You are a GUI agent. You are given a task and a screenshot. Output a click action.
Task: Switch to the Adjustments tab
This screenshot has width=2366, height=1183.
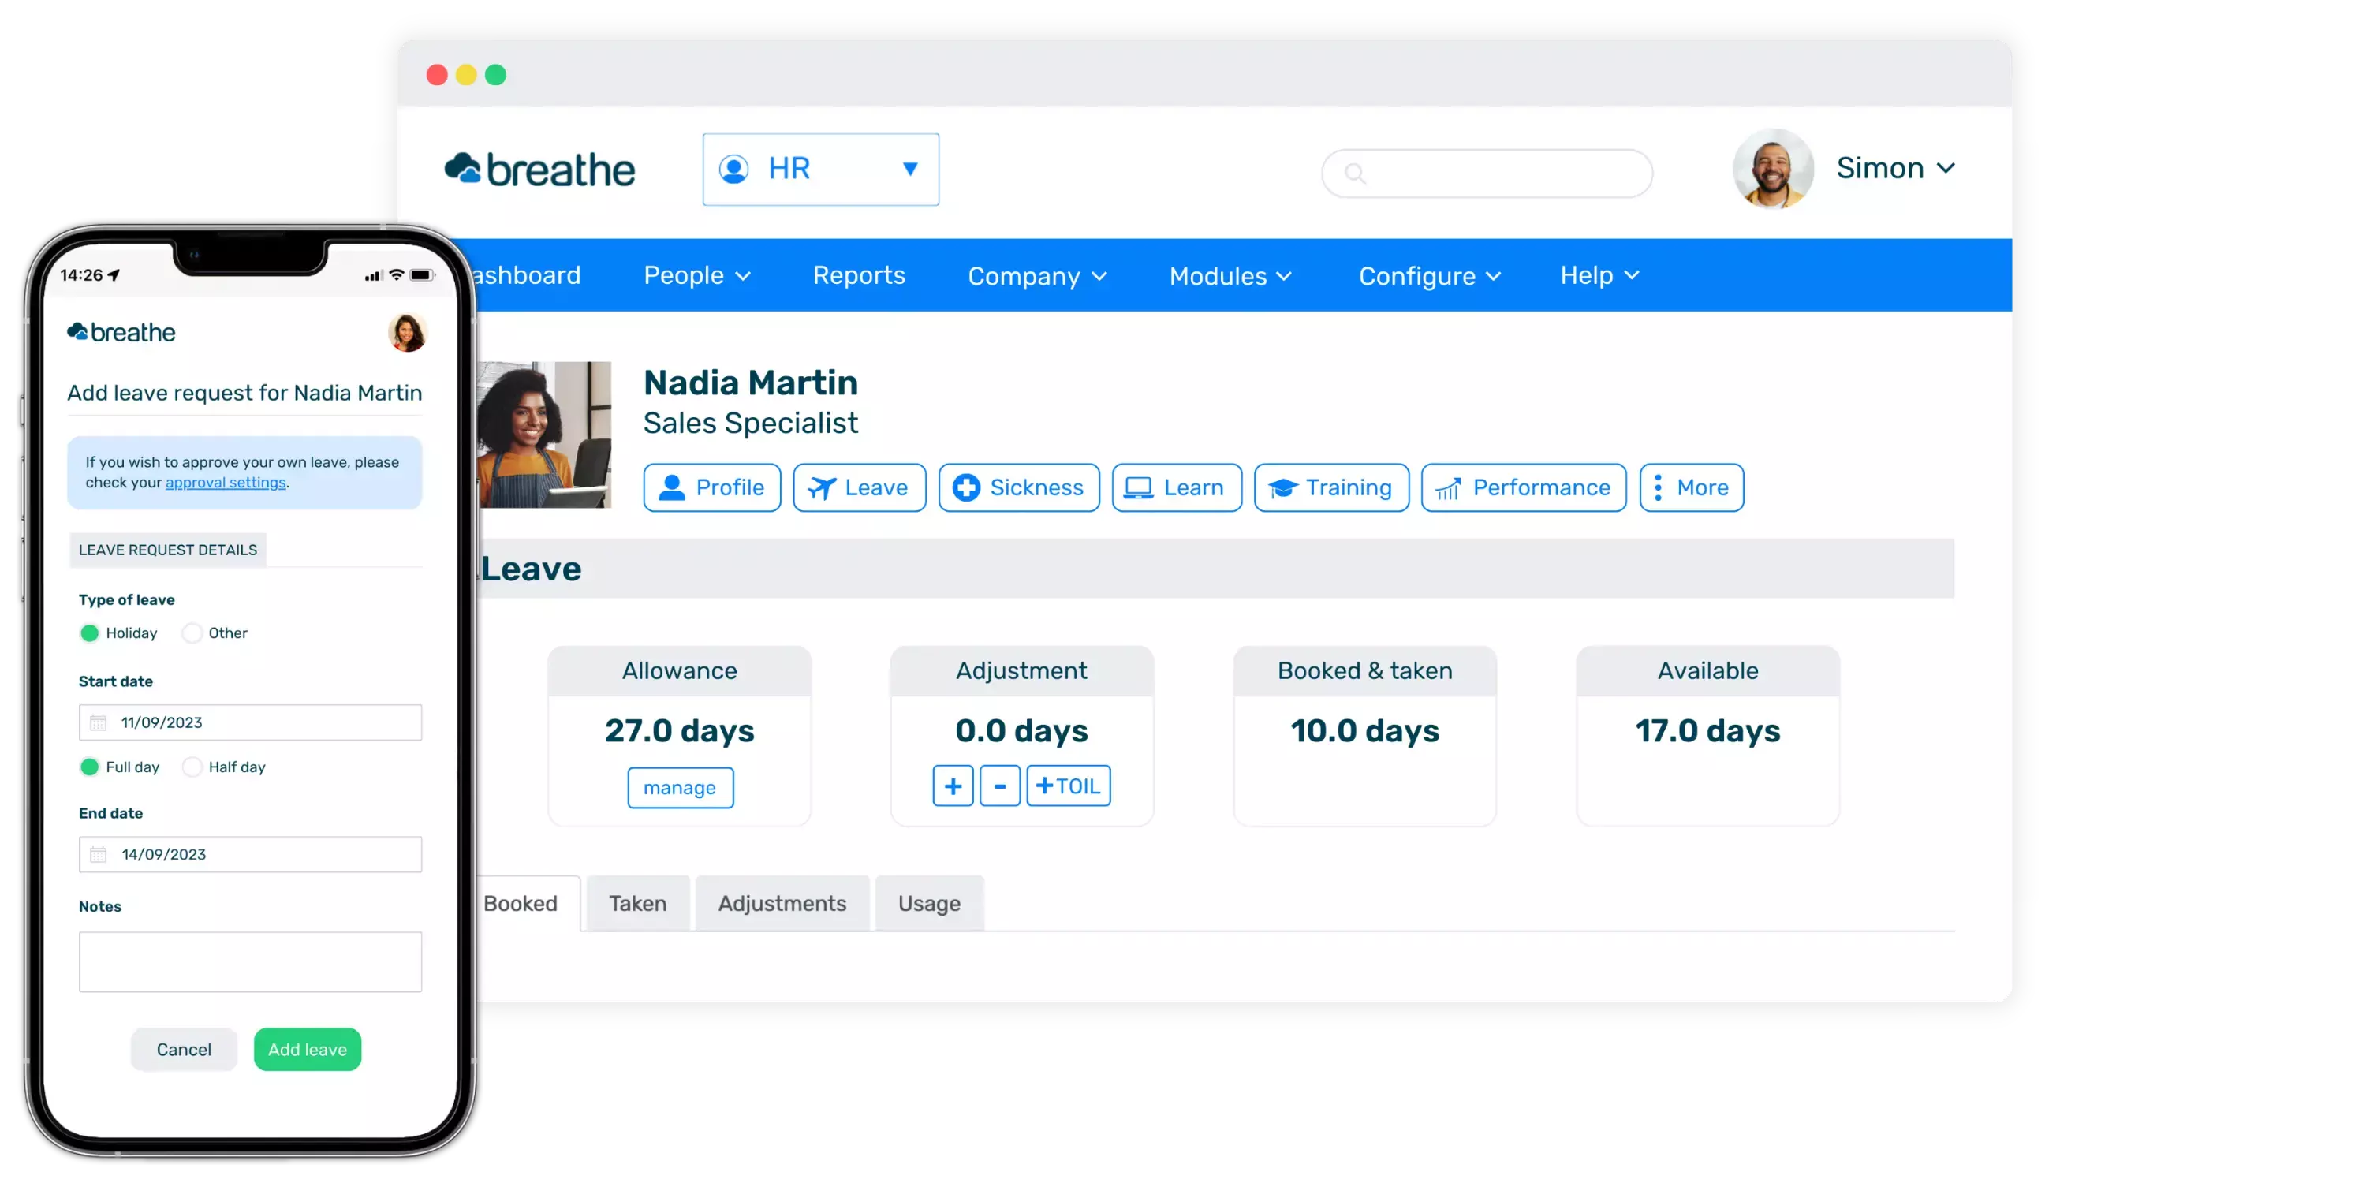point(782,904)
